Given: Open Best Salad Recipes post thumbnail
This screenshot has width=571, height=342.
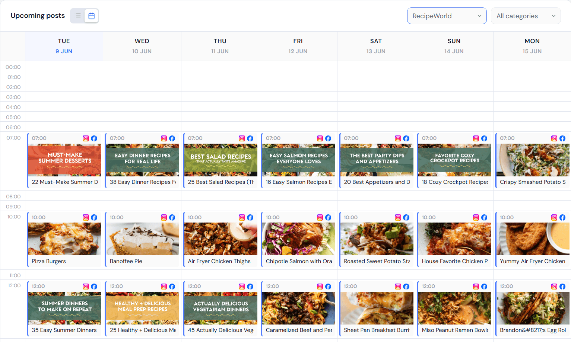Looking at the screenshot, I should 221,160.
